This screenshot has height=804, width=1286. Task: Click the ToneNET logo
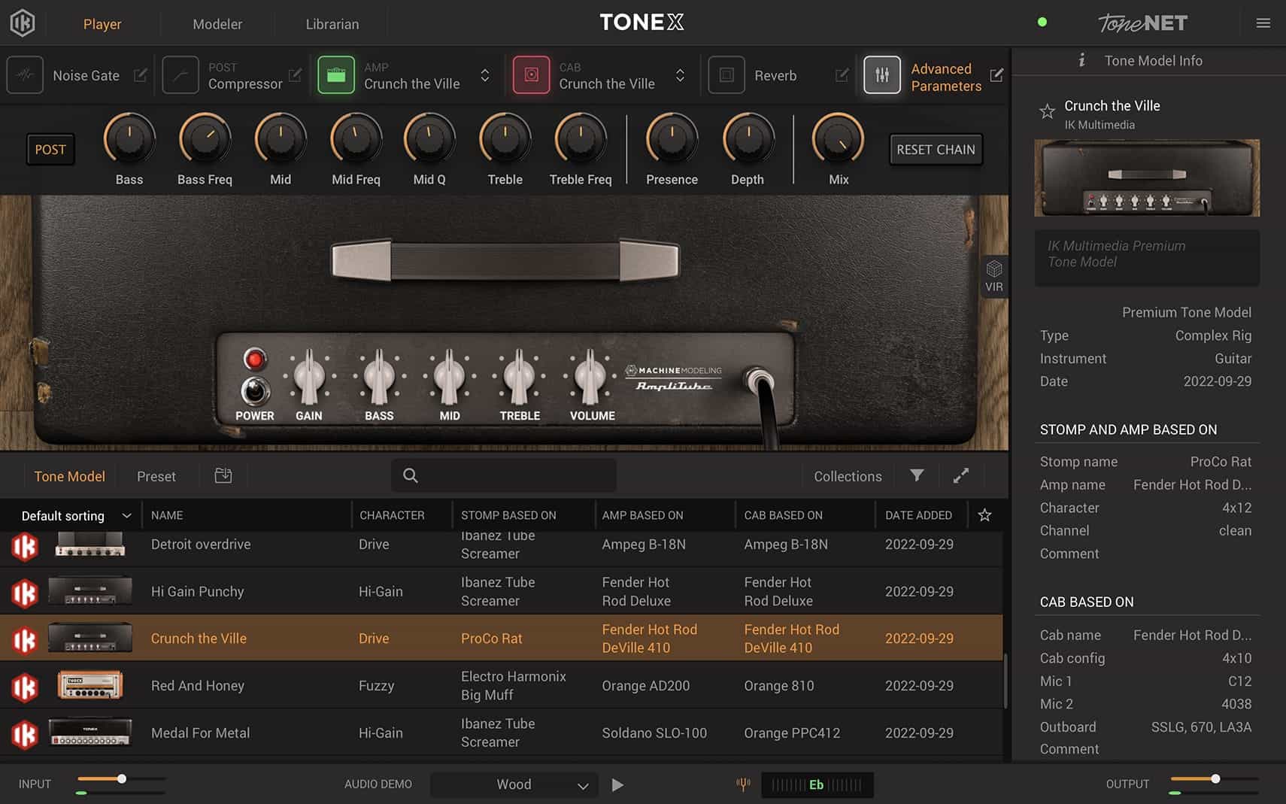tap(1142, 23)
